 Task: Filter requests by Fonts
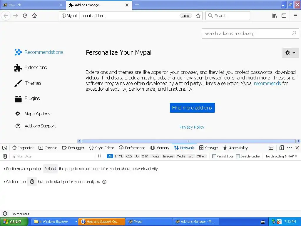point(155,156)
